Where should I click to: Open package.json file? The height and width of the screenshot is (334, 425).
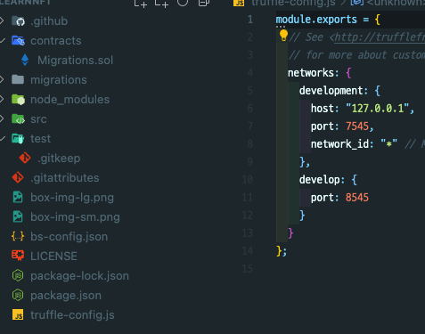point(66,296)
